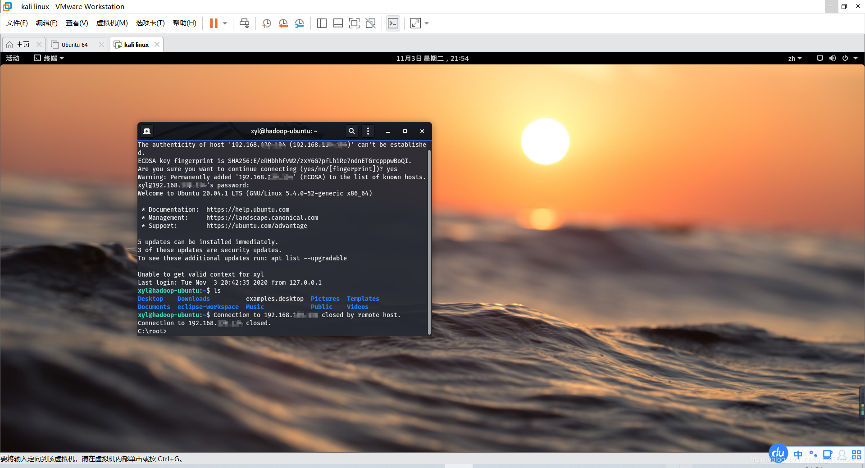This screenshot has height=468, width=865.
Task: Switch to the 主页 tab
Action: (23, 45)
